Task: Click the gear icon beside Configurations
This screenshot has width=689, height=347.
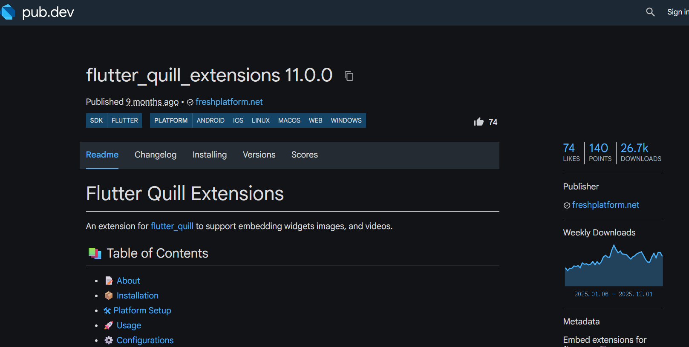Action: [109, 340]
